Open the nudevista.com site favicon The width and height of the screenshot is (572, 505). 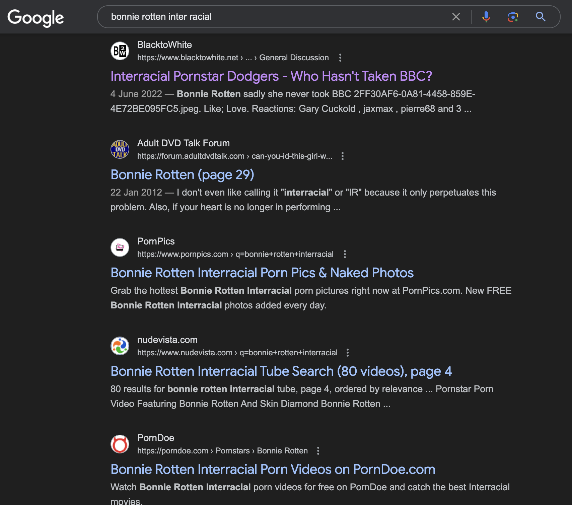click(x=120, y=346)
